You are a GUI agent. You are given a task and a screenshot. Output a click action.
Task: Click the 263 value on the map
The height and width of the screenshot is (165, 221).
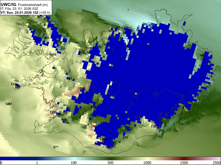47,38
